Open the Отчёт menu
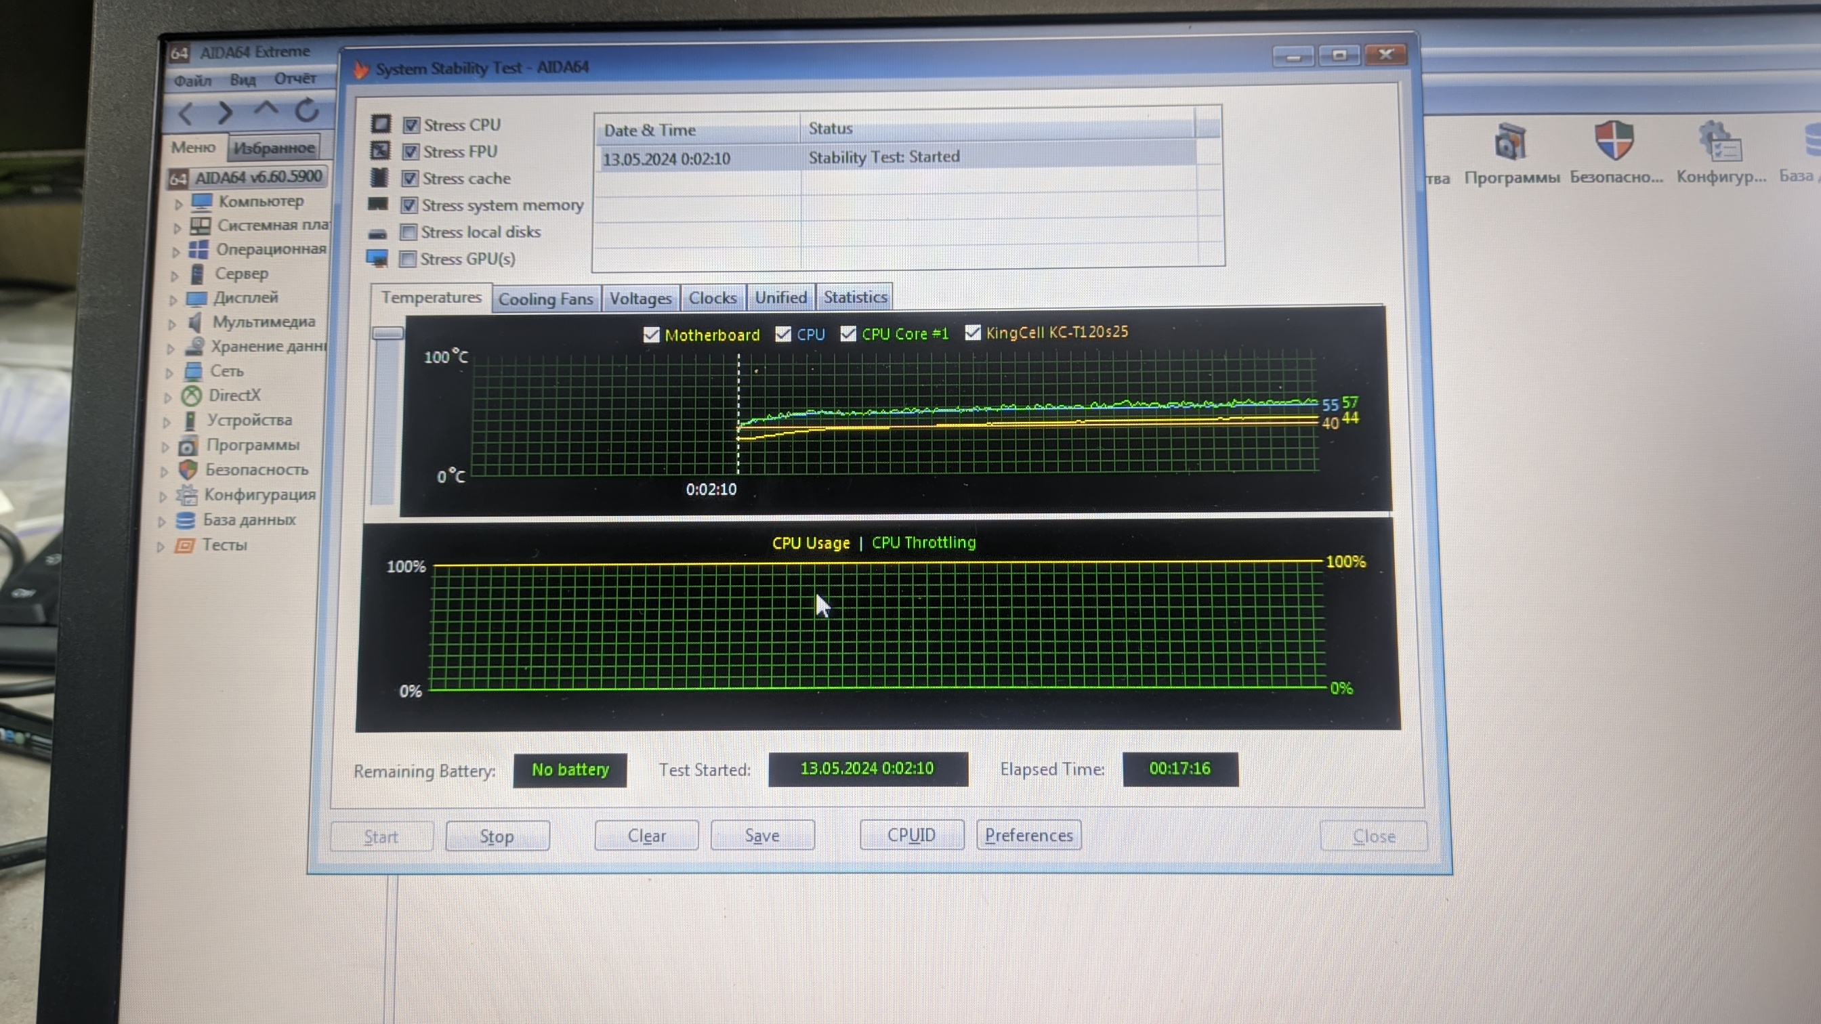Image resolution: width=1821 pixels, height=1024 pixels. (295, 79)
